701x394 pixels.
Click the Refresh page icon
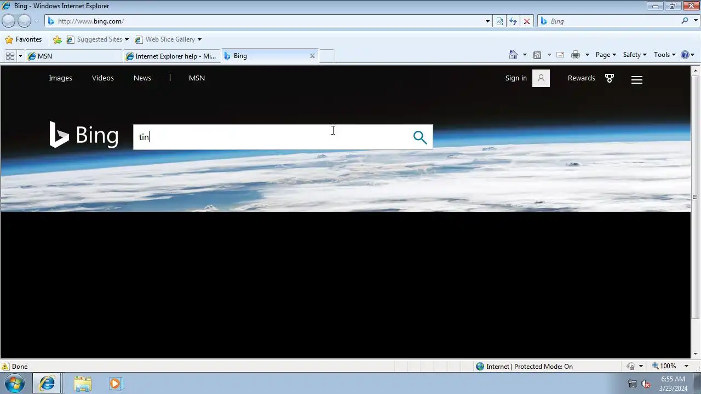click(513, 21)
